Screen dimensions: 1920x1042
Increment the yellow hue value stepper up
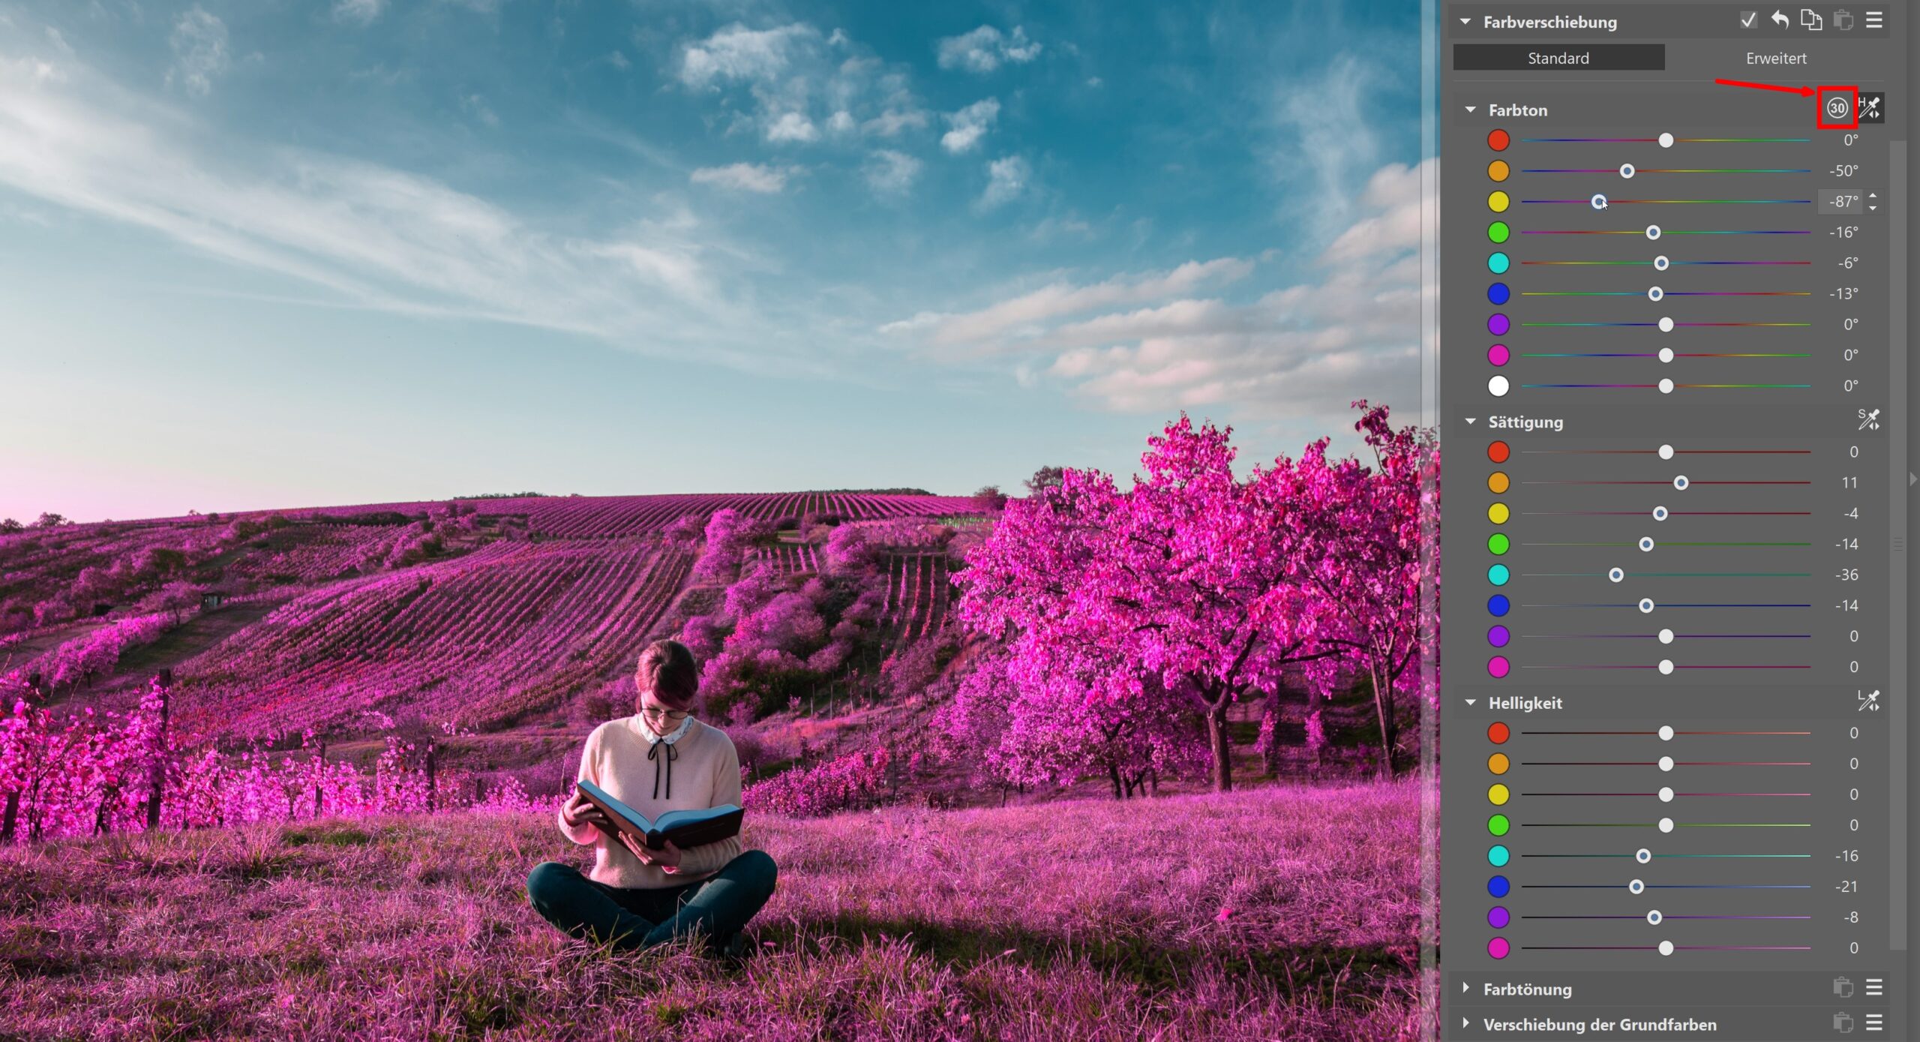coord(1873,197)
